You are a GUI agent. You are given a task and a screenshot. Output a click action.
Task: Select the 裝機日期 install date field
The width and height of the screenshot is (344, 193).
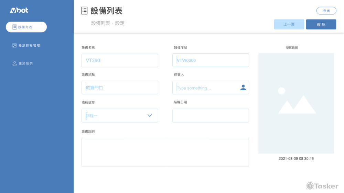(211, 116)
